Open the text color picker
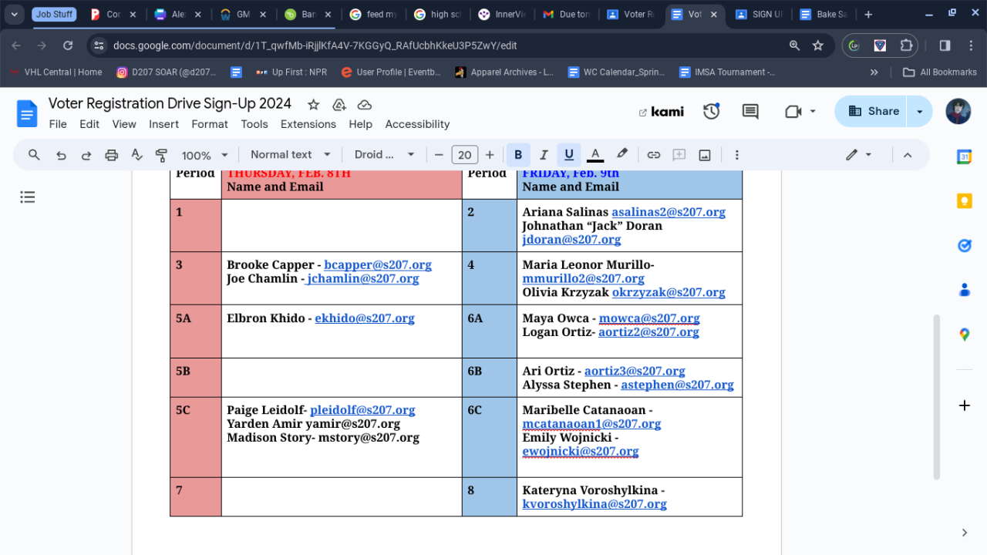 (595, 155)
